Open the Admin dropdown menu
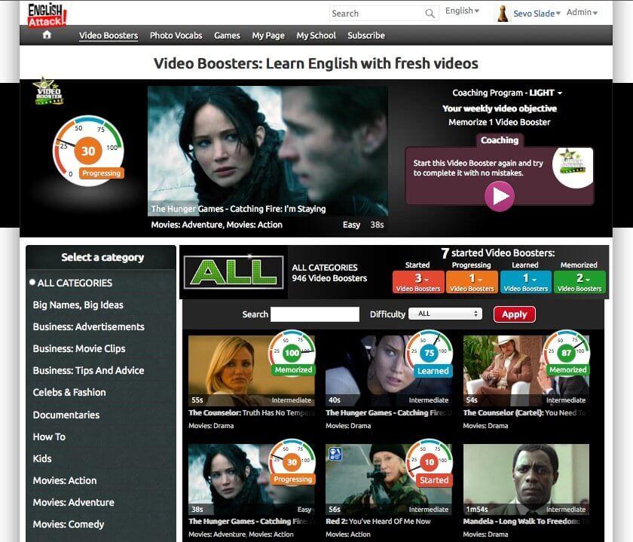Viewport: 633px width, 542px height. 582,12
